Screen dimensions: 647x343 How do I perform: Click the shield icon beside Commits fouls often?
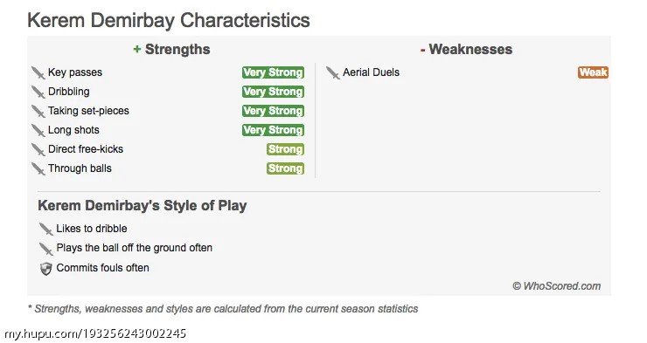pyautogui.click(x=45, y=269)
